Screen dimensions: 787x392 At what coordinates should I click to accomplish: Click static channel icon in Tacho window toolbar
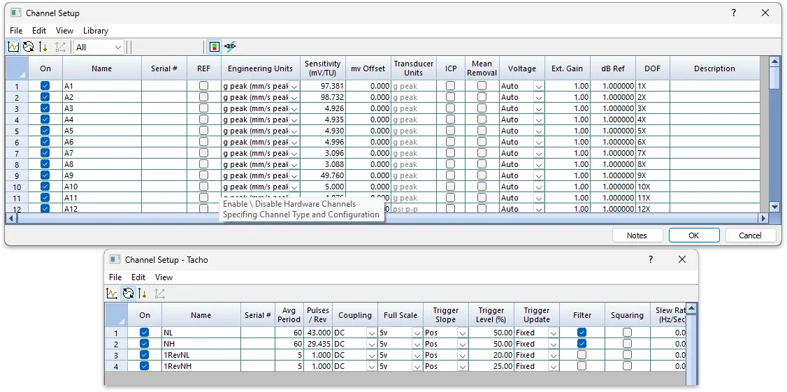pyautogui.click(x=143, y=293)
